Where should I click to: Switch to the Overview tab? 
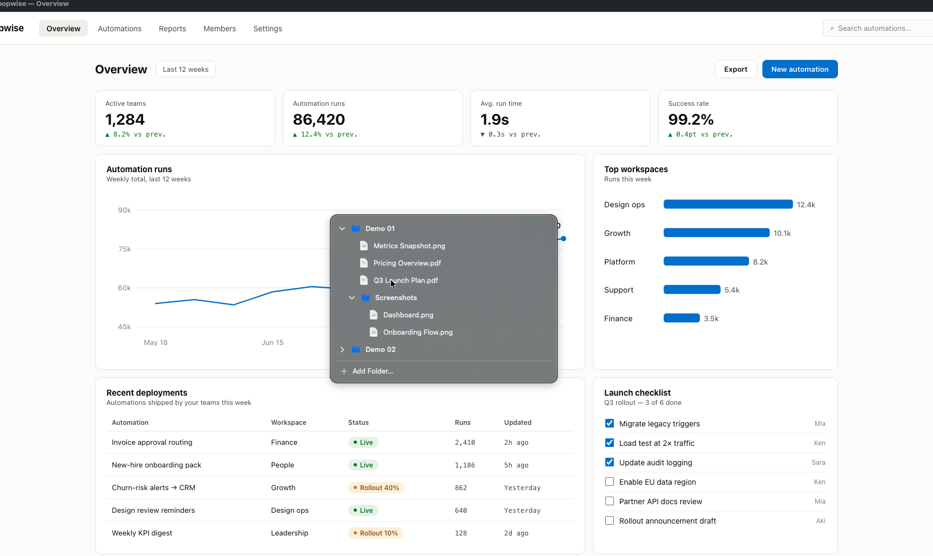(x=63, y=29)
